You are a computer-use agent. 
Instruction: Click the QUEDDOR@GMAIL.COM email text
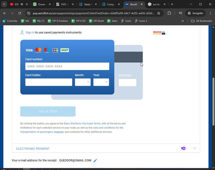(x=75, y=161)
